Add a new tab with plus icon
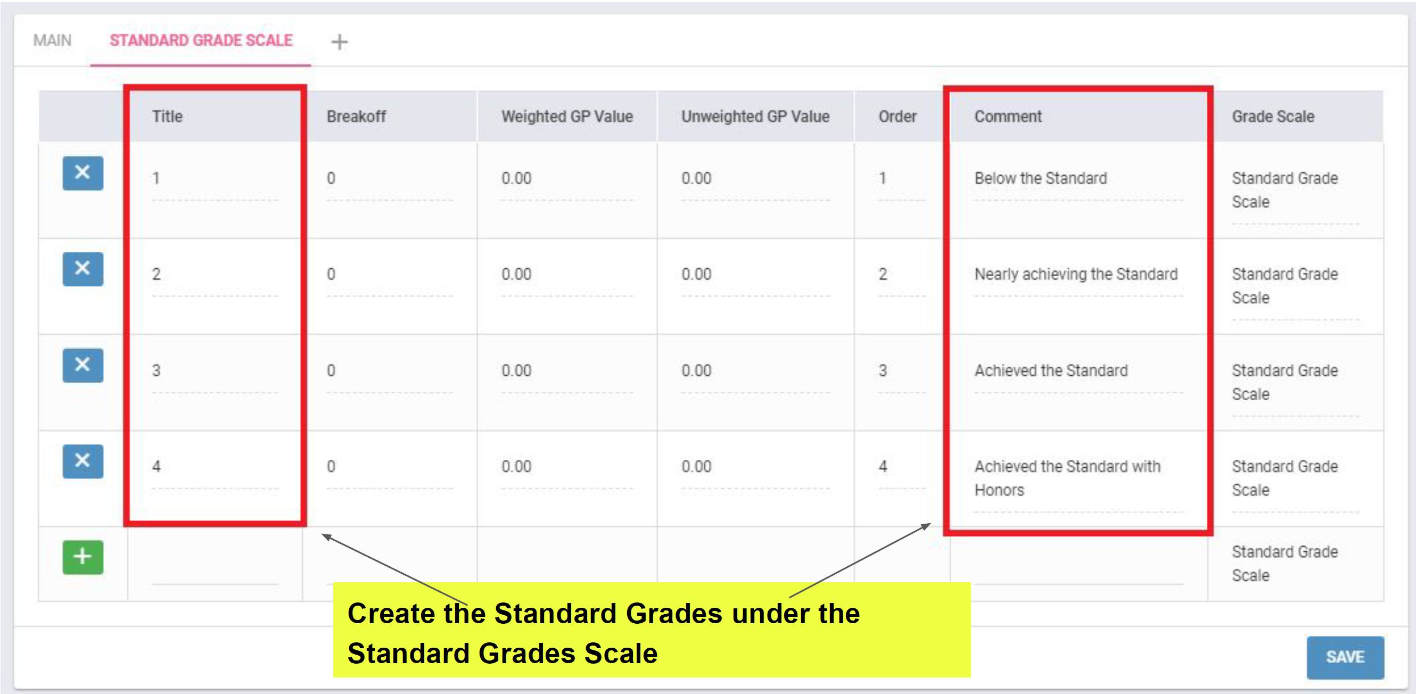The width and height of the screenshot is (1416, 694). pos(339,42)
